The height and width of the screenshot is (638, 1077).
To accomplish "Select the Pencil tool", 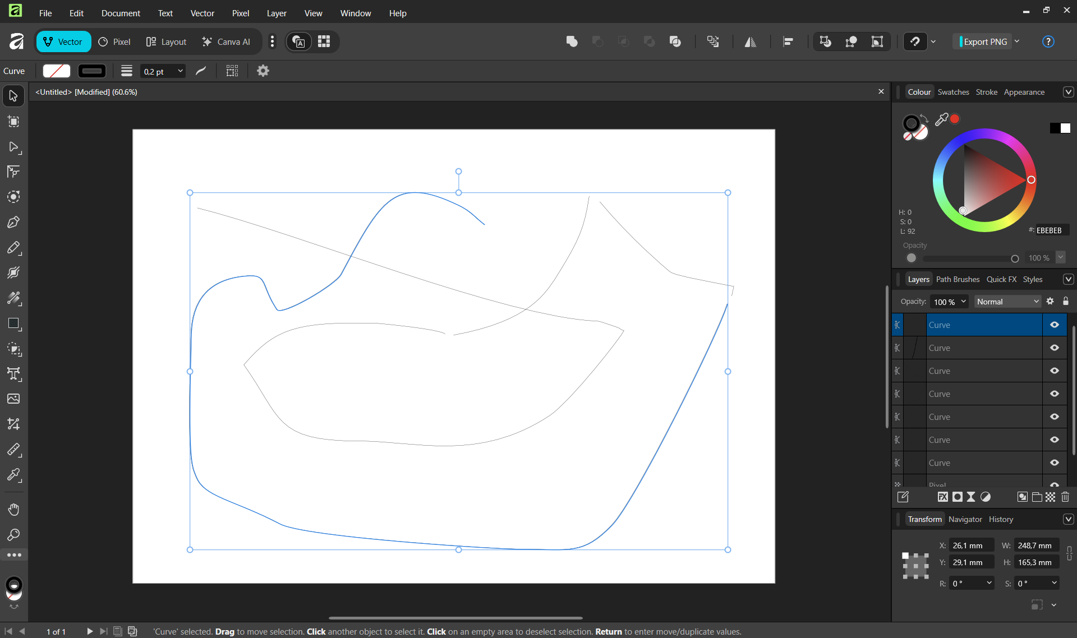I will pos(13,248).
